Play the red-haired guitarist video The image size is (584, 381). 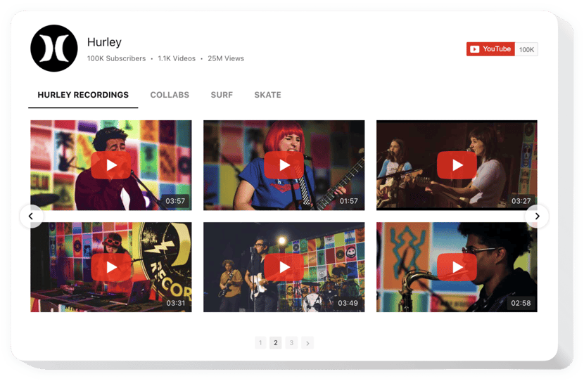click(284, 165)
